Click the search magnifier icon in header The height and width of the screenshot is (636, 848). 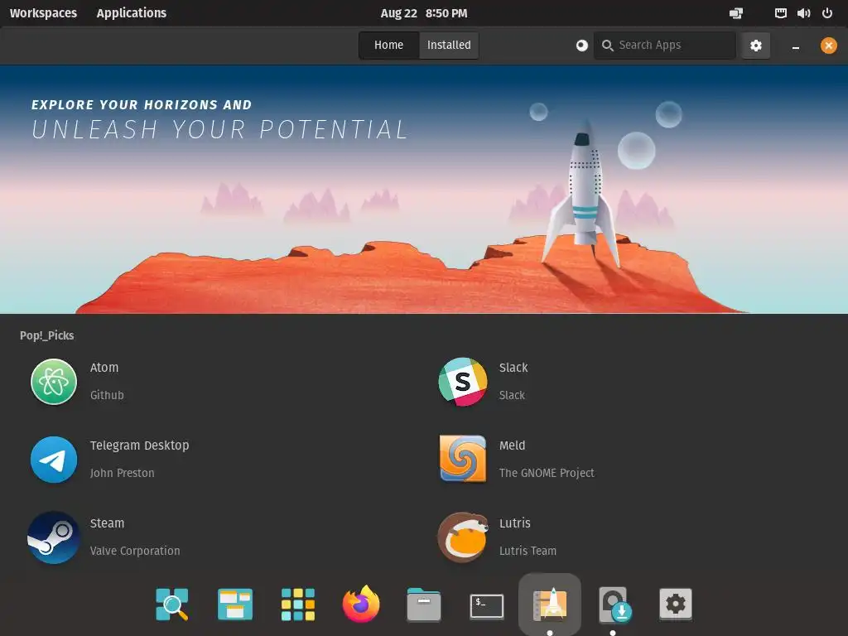607,46
